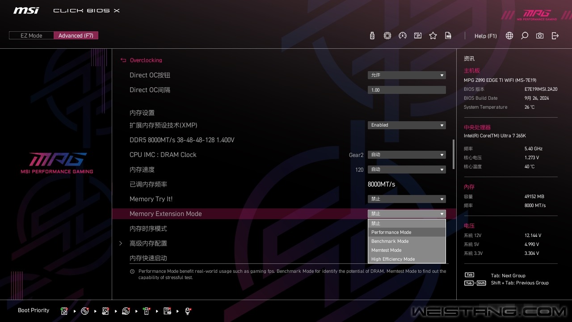This screenshot has width=572, height=322.
Task: Switch to EZ Mode
Action: click(31, 35)
